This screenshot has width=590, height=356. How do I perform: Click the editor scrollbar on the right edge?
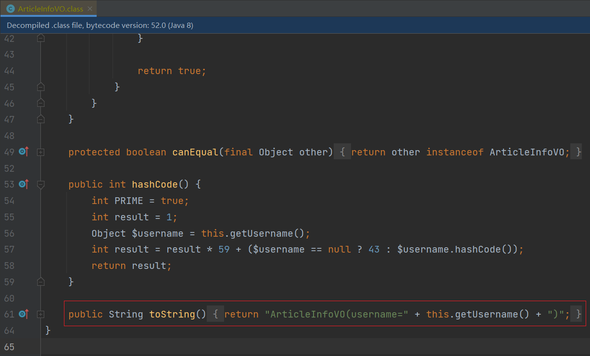tap(587, 192)
